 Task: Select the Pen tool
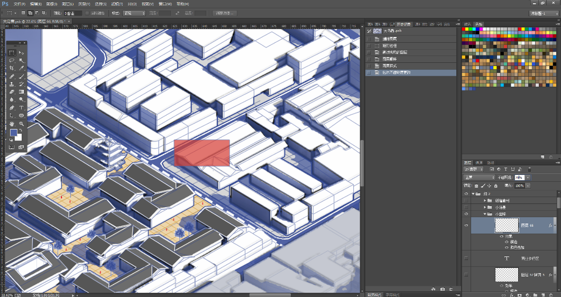click(x=12, y=107)
